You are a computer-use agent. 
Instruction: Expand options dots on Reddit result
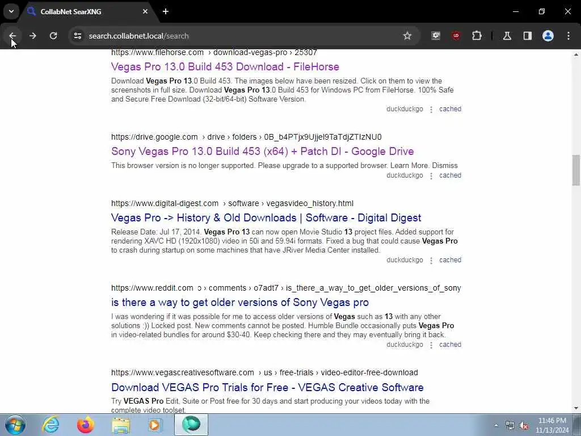tap(431, 345)
